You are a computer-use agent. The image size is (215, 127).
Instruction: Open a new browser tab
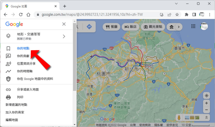(x=64, y=6)
